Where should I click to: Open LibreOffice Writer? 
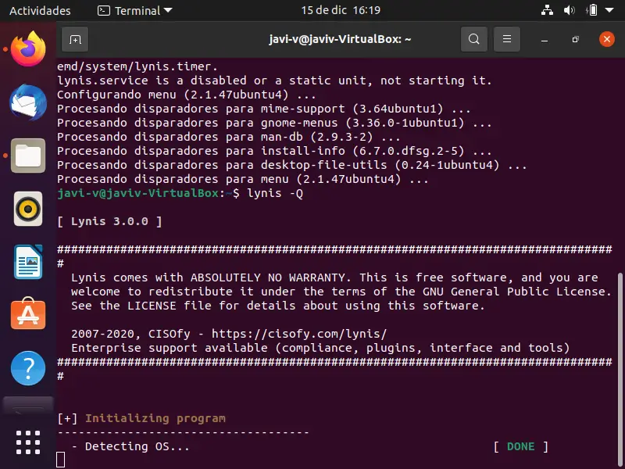click(x=29, y=261)
